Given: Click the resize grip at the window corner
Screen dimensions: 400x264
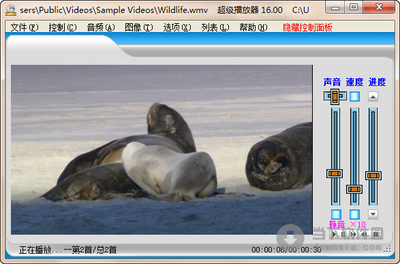Looking at the screenshot, I should point(388,249).
